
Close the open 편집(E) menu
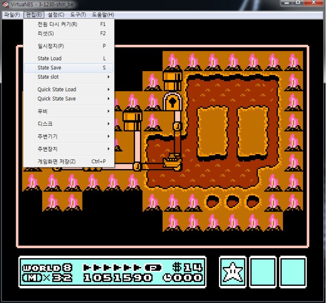34,15
